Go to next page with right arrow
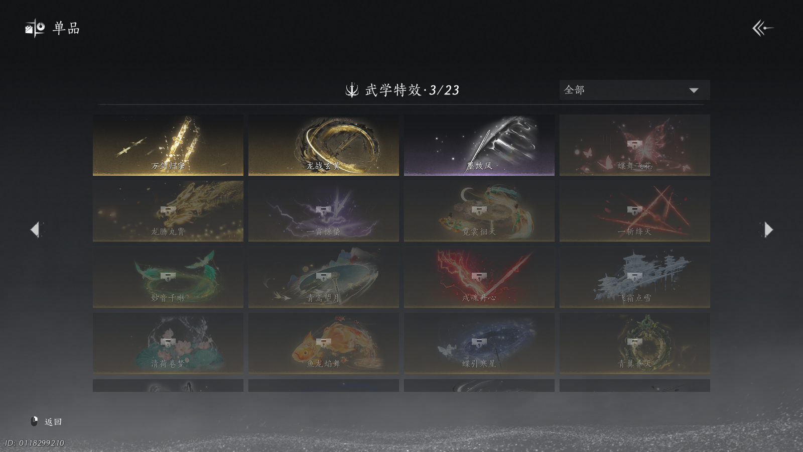803x452 pixels. point(768,230)
